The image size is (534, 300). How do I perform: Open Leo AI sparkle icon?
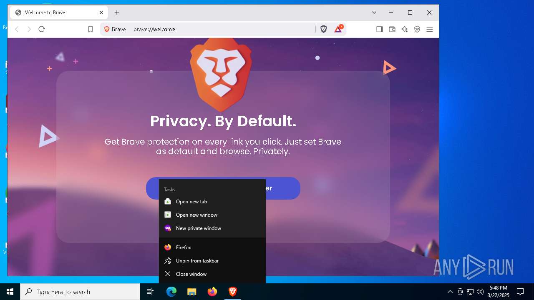click(x=405, y=29)
